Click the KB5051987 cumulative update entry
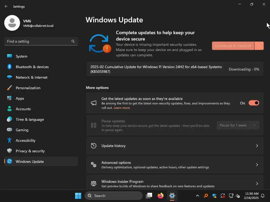Screen dimensions: 270x202 tap(175, 69)
